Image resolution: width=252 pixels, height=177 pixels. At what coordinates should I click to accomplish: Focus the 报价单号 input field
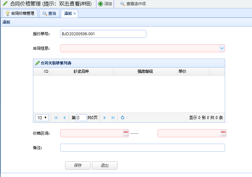click(x=103, y=34)
